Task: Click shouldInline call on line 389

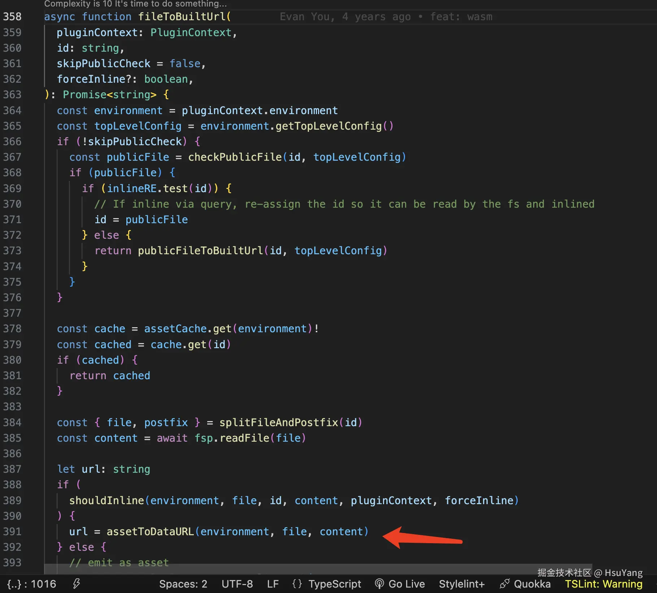Action: click(106, 501)
